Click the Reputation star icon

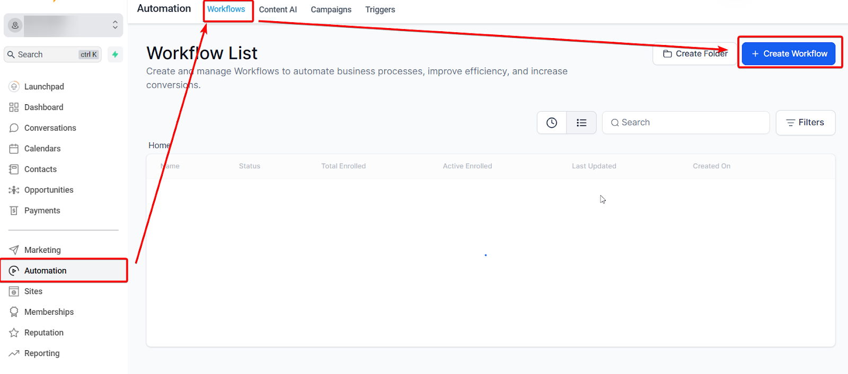(x=14, y=333)
